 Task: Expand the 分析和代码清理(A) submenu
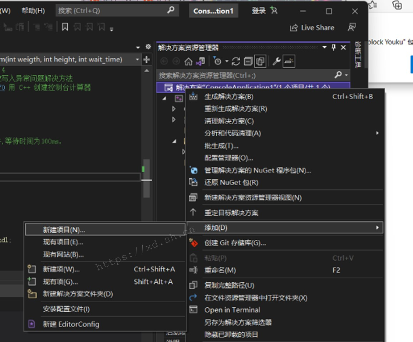[377, 133]
